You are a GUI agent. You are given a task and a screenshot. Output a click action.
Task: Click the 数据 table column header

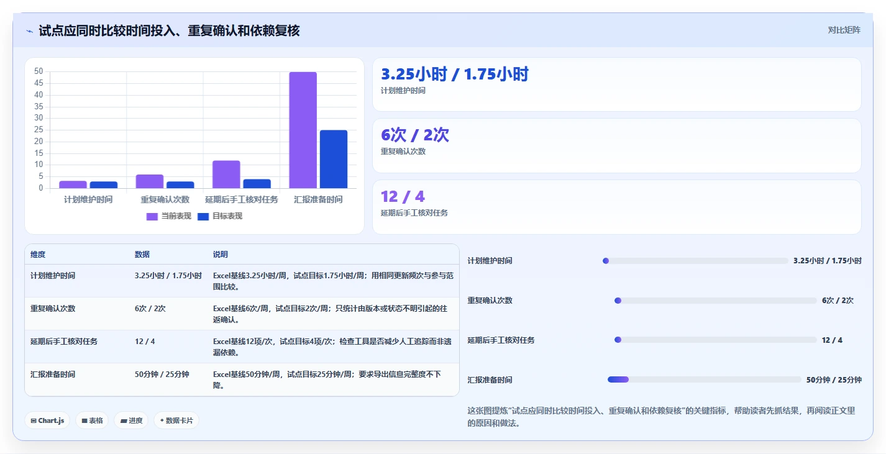point(142,255)
